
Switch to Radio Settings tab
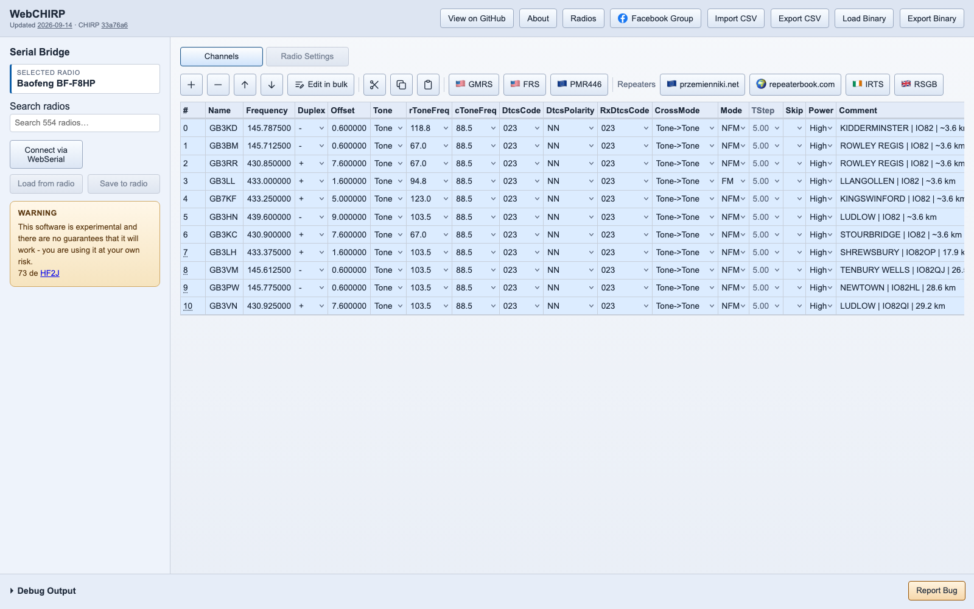(307, 57)
